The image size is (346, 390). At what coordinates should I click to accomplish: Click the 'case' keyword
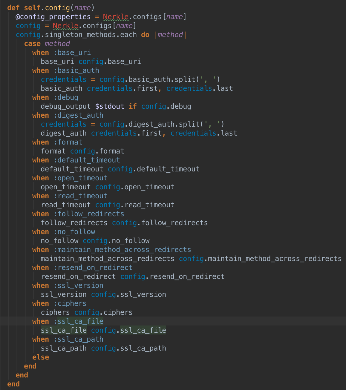pyautogui.click(x=32, y=44)
